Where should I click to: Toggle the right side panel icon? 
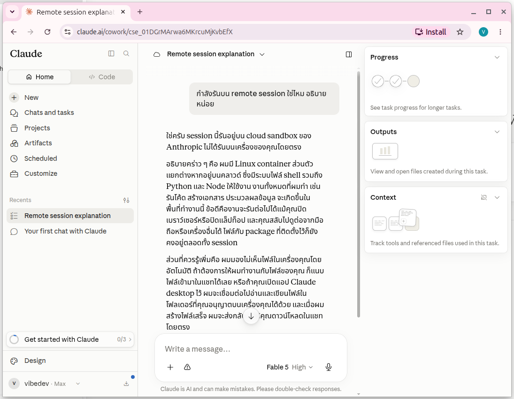349,54
